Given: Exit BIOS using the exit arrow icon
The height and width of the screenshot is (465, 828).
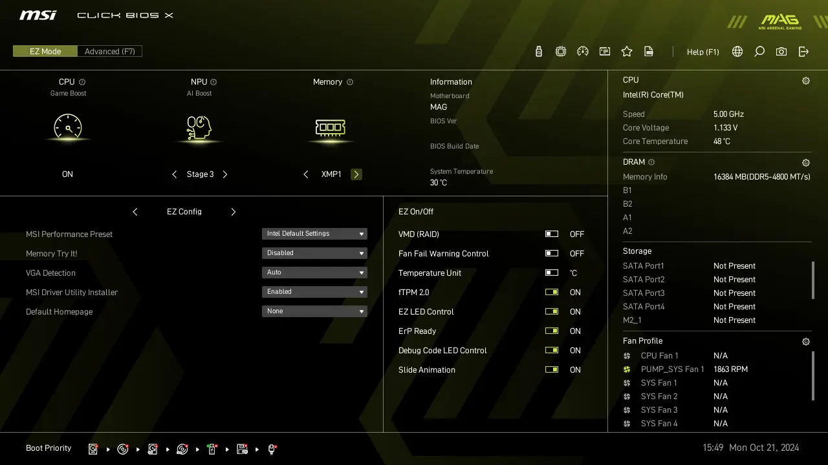Looking at the screenshot, I should (x=803, y=52).
